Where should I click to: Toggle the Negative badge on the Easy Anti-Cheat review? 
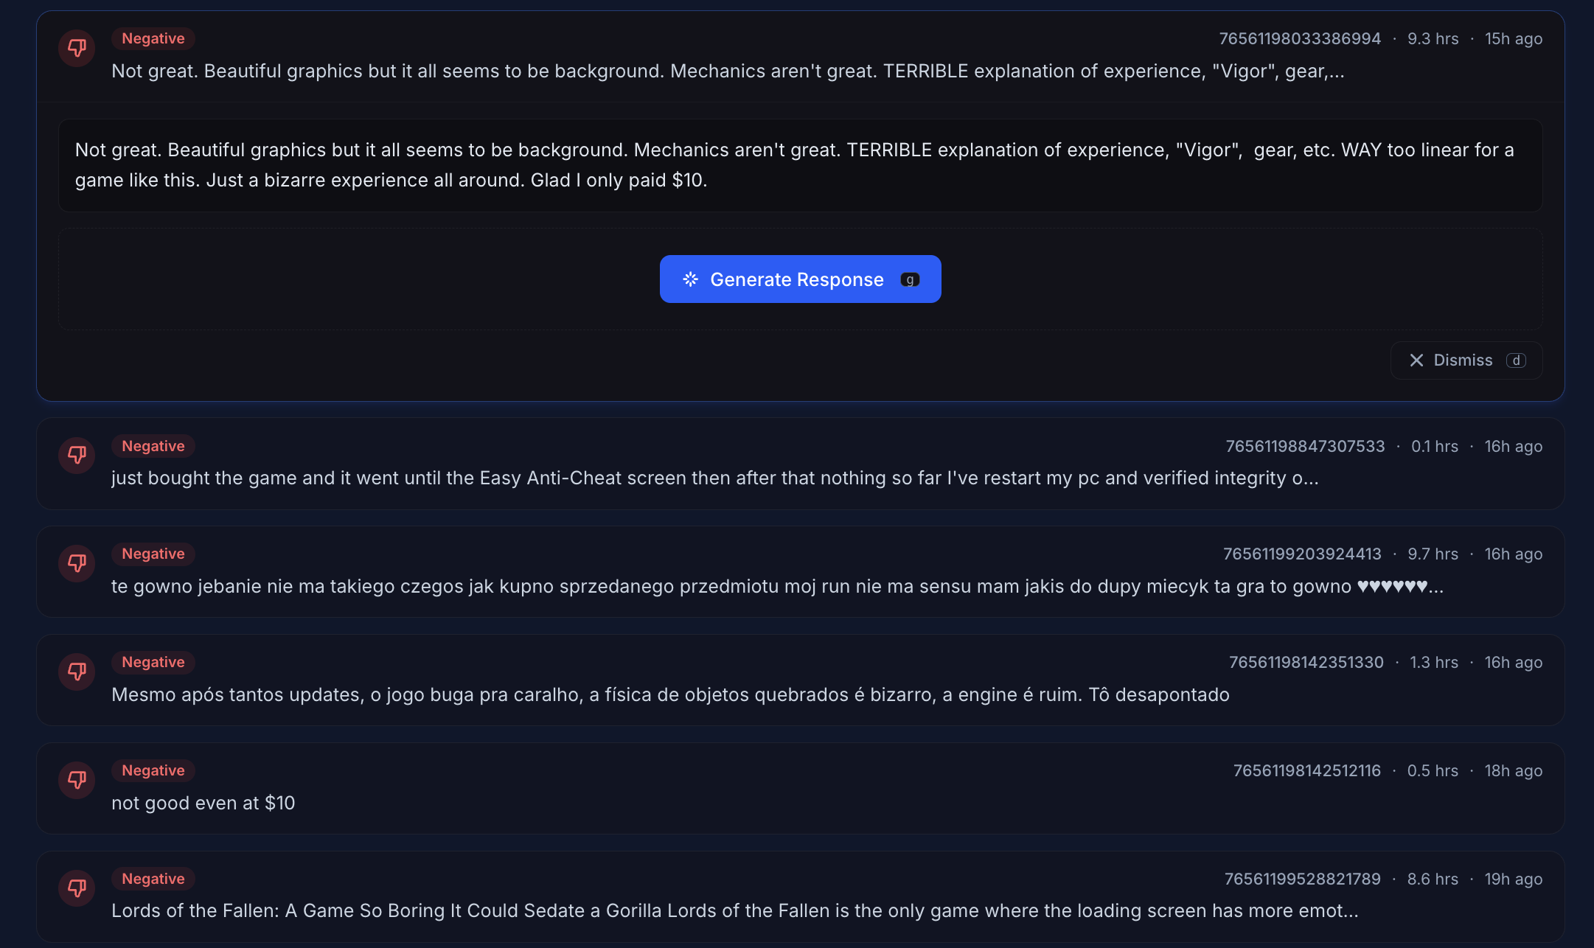[x=153, y=446]
